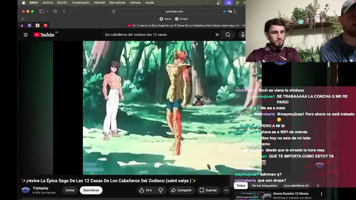Open the Ahorra Durante 12 Meses ad
This screenshot has width=356, height=200.
(x=291, y=194)
